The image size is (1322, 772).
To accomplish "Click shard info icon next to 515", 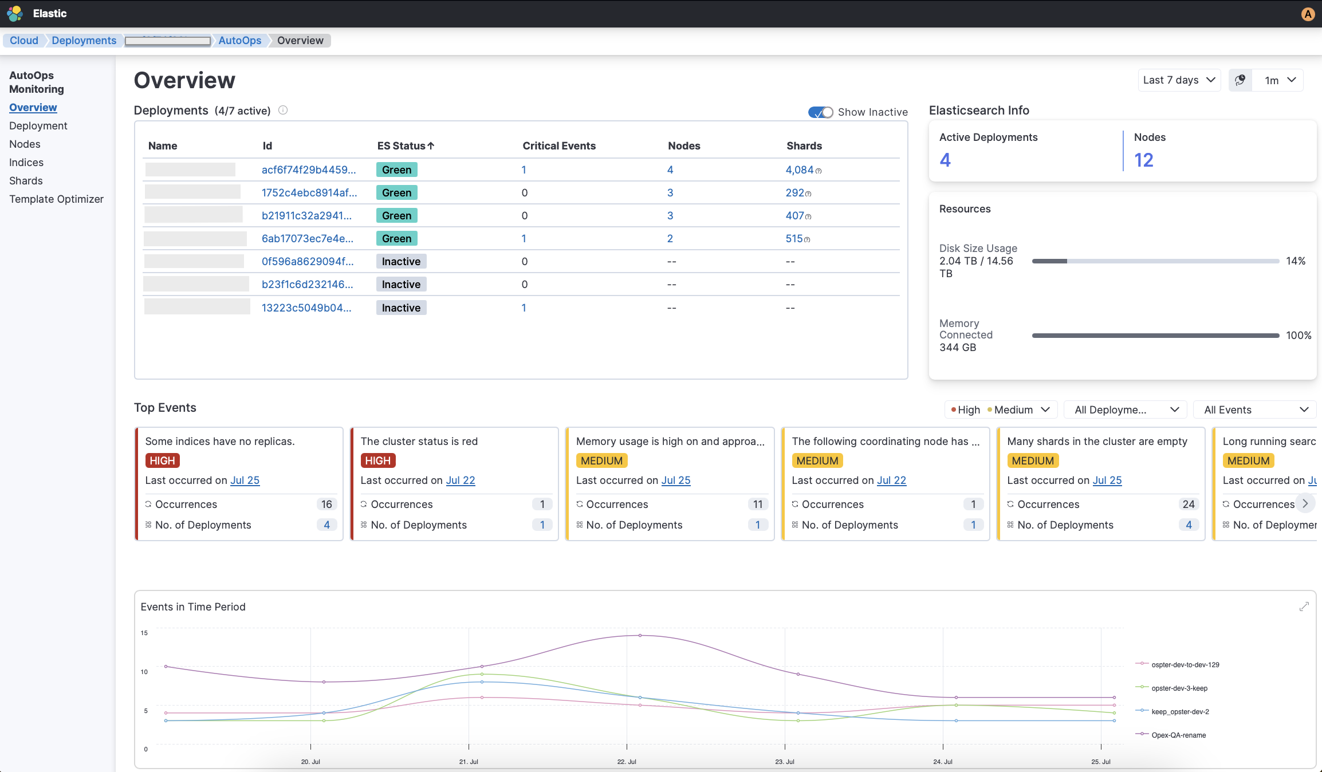I will [x=807, y=239].
